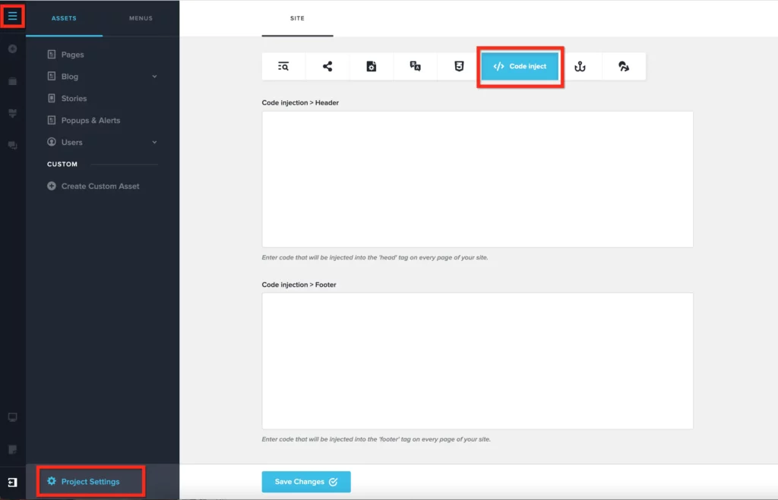Select the translation settings icon
778x500 pixels.
click(x=415, y=67)
